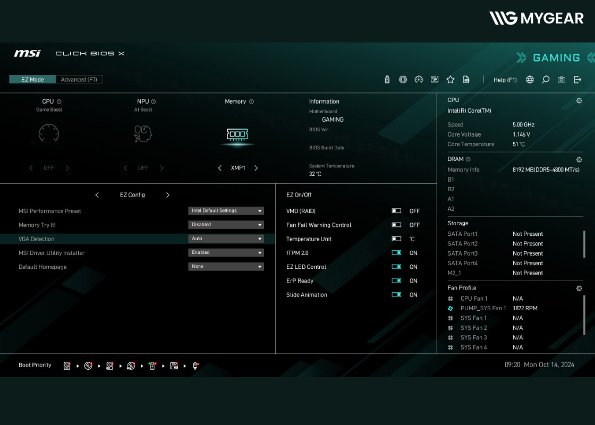Click the right arrow next to XMP1
595x425 pixels.
pos(256,168)
